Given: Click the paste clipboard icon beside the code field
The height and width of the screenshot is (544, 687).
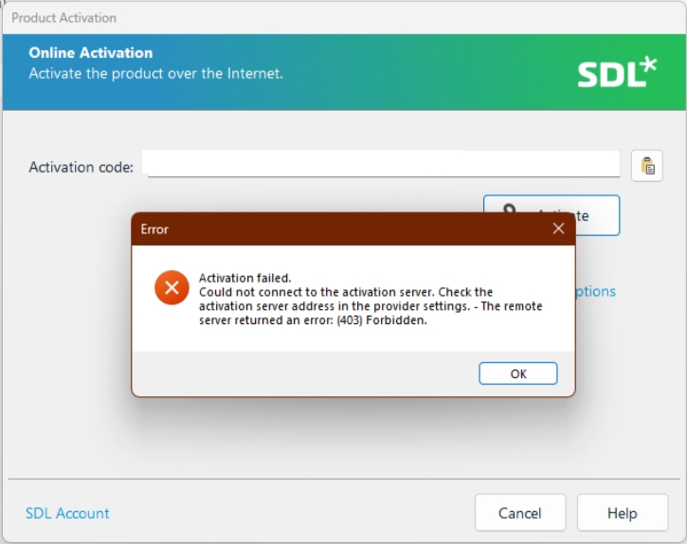Looking at the screenshot, I should tap(647, 165).
